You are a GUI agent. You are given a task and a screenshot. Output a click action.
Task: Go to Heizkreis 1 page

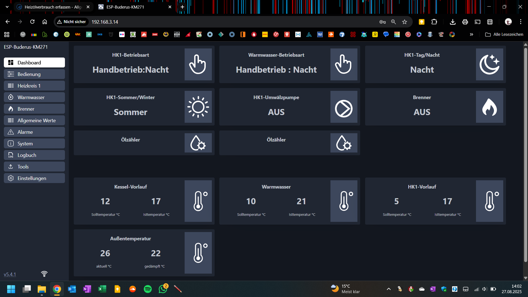[x=34, y=86]
